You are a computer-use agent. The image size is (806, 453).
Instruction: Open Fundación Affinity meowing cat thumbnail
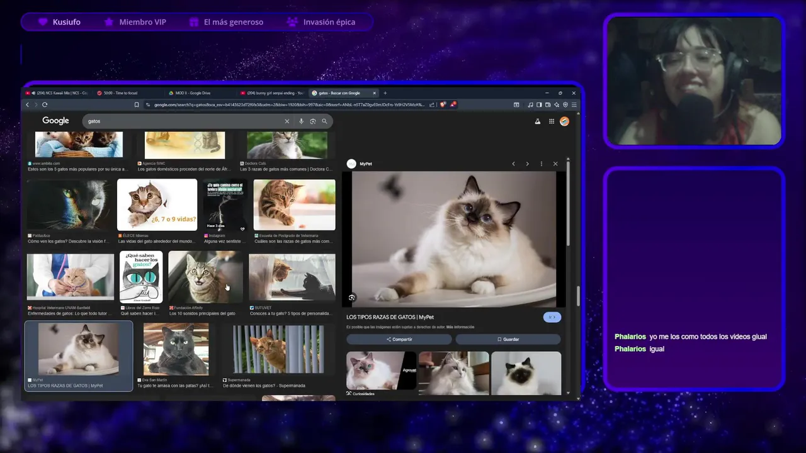coord(205,277)
